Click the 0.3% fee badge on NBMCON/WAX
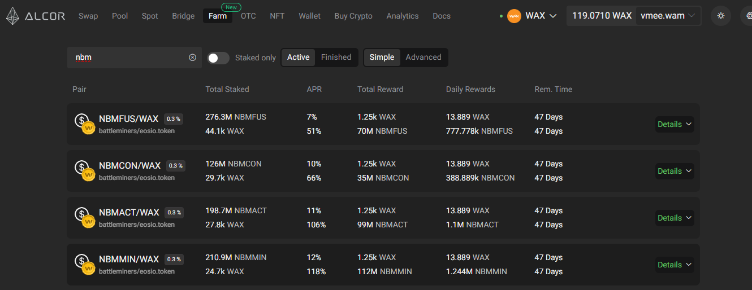Screen dimensions: 752x290 click(x=175, y=166)
